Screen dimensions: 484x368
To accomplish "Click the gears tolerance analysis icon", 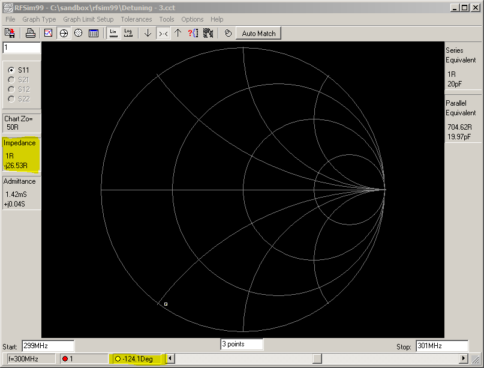I will tap(208, 33).
